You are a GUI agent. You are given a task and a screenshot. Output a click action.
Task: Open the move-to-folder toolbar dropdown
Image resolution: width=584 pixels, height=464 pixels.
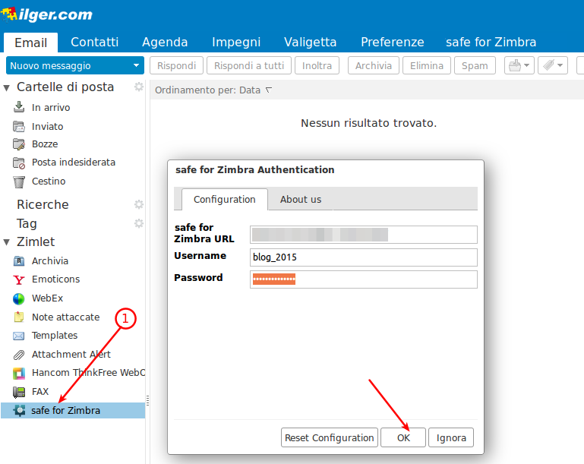[x=519, y=65]
